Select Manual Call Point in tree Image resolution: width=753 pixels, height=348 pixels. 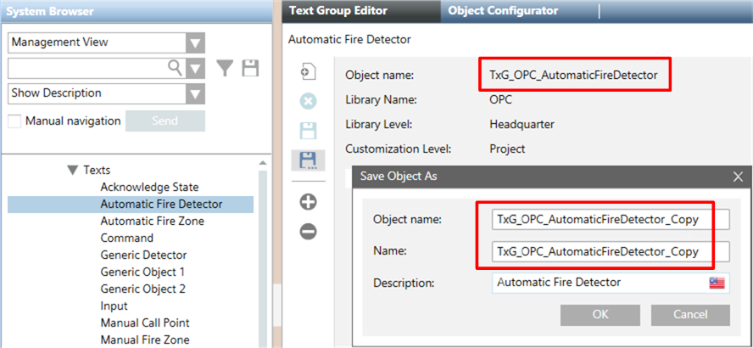(145, 323)
